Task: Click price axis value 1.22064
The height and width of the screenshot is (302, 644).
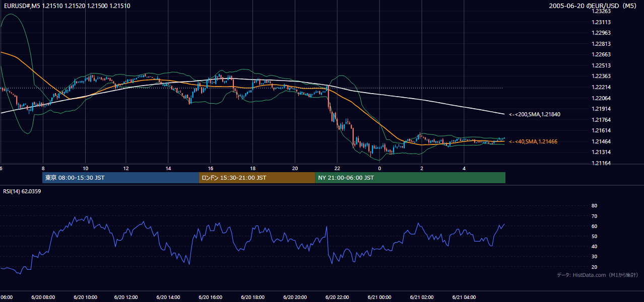Action: (x=601, y=98)
